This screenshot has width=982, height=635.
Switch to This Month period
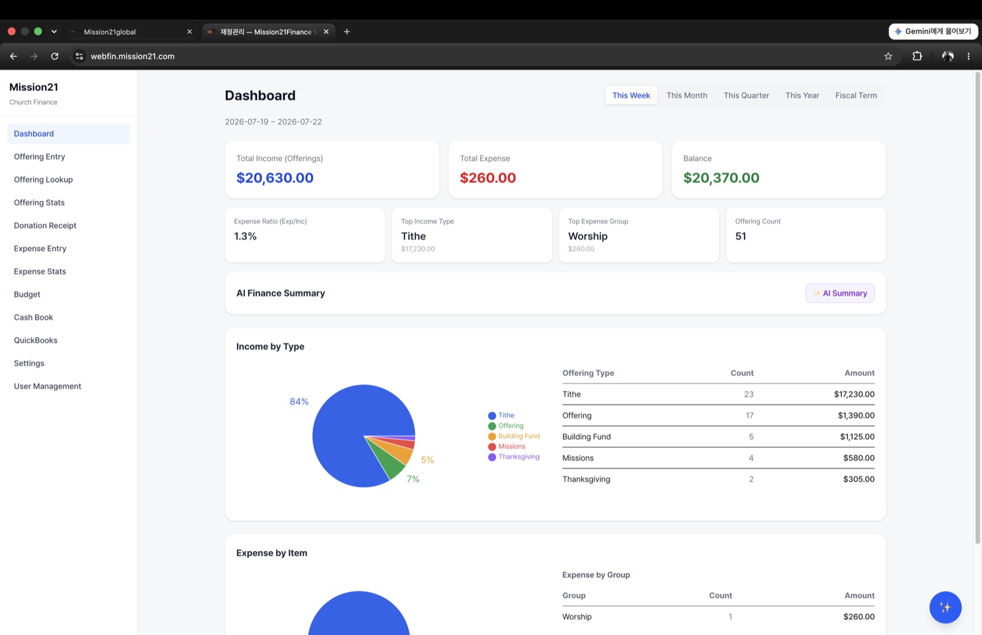pyautogui.click(x=687, y=96)
